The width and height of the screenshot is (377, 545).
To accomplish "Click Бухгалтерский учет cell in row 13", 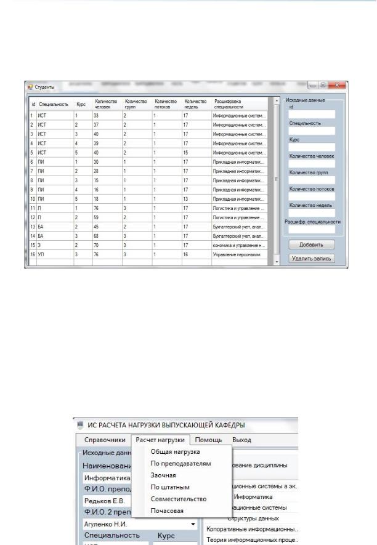I will point(240,227).
